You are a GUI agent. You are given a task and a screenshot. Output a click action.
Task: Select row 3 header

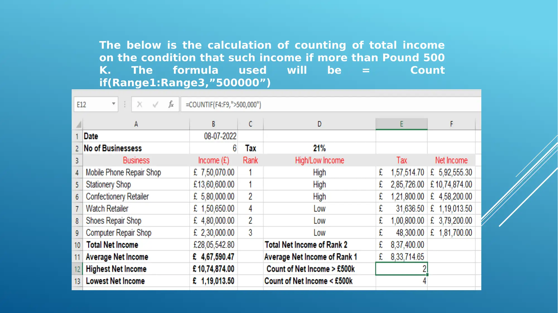[77, 161]
